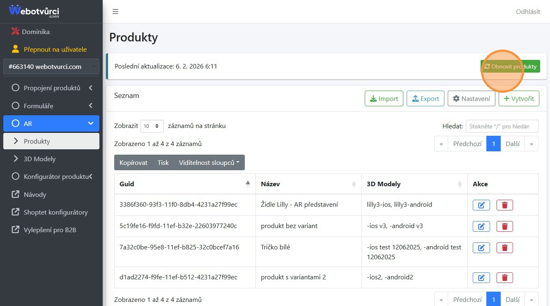Click Odhlásit to log out

[x=528, y=11]
